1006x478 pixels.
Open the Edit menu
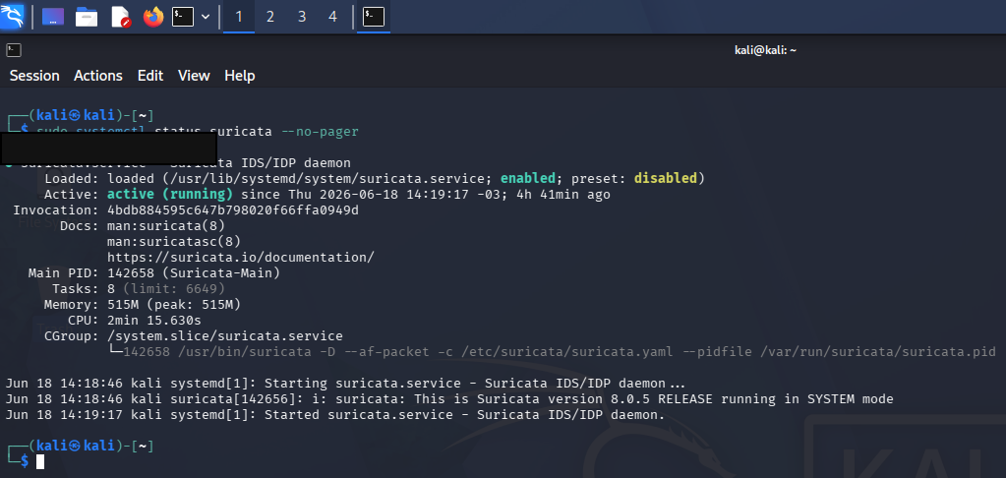pos(150,76)
